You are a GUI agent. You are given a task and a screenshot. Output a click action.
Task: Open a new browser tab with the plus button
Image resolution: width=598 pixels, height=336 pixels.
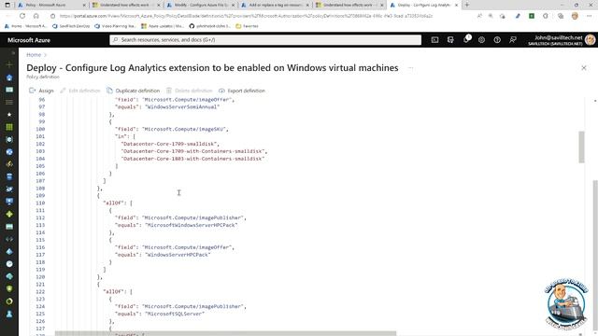(x=467, y=5)
